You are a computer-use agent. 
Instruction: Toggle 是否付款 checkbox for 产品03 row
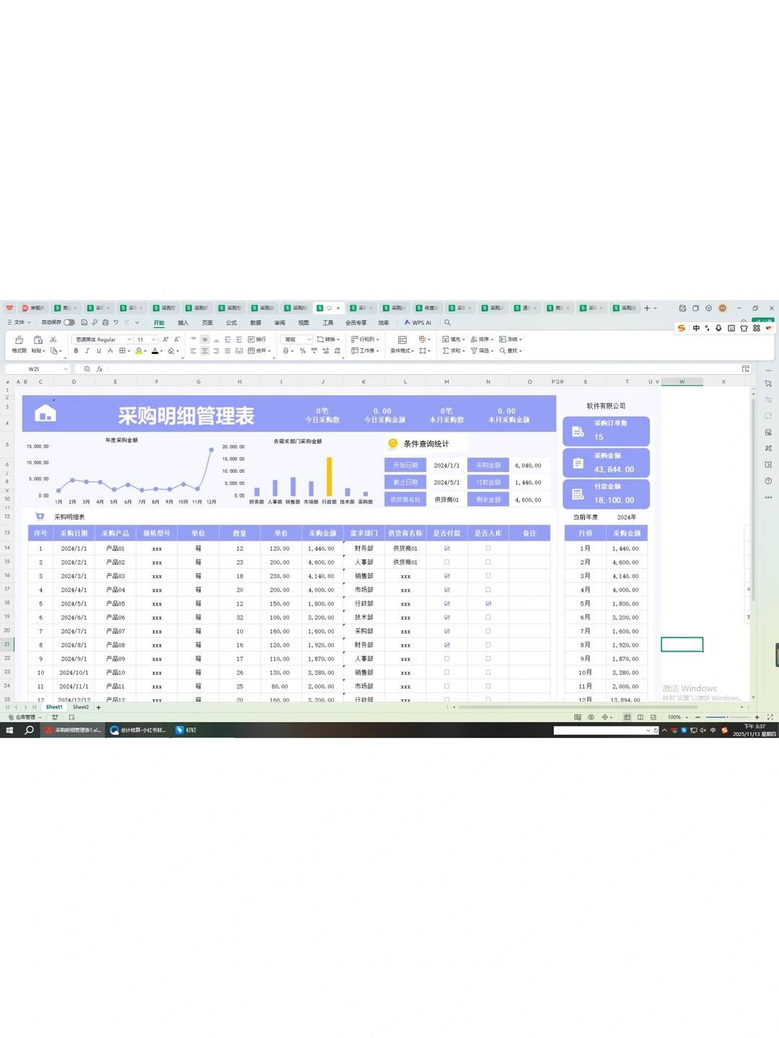pyautogui.click(x=447, y=576)
